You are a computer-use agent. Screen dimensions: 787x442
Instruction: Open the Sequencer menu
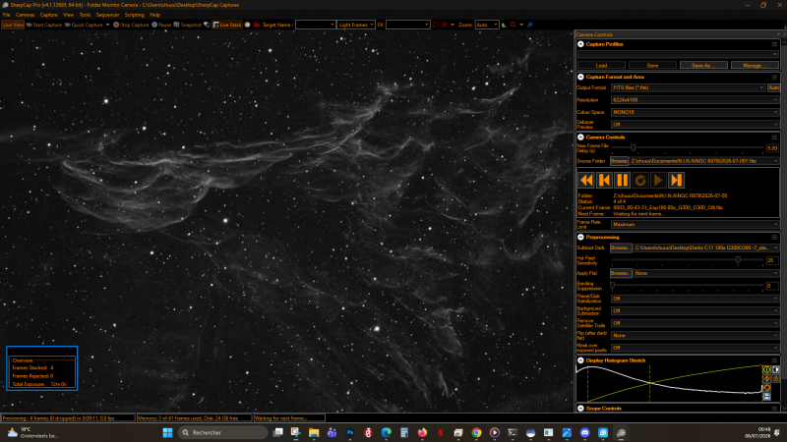107,15
